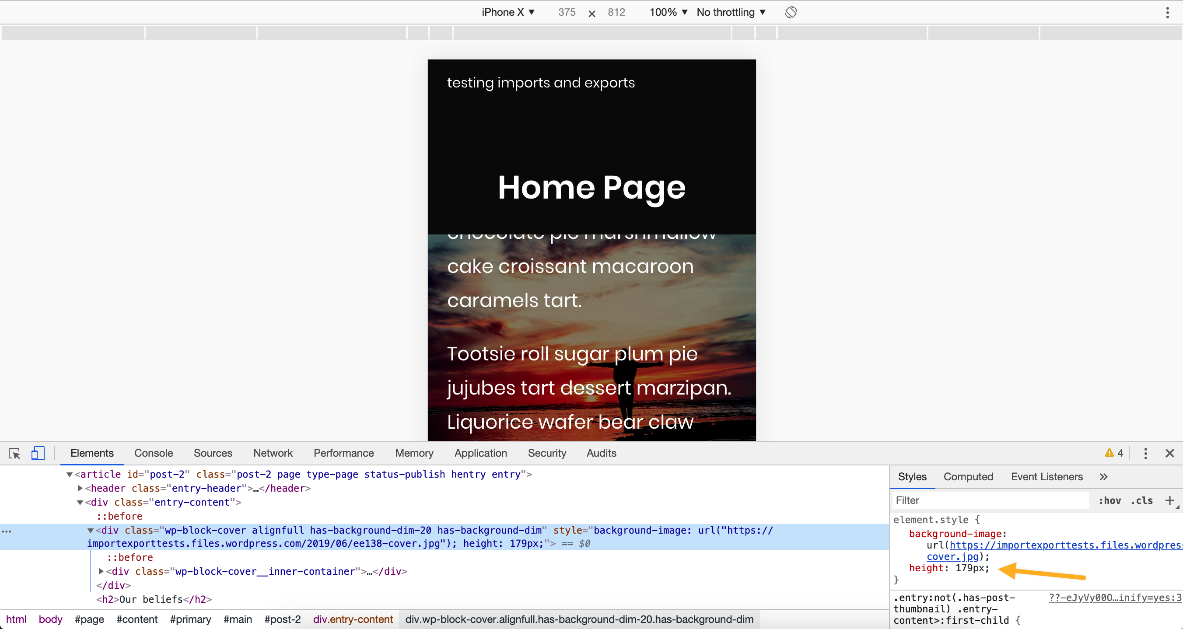Select the inspect element cursor icon

pos(14,453)
